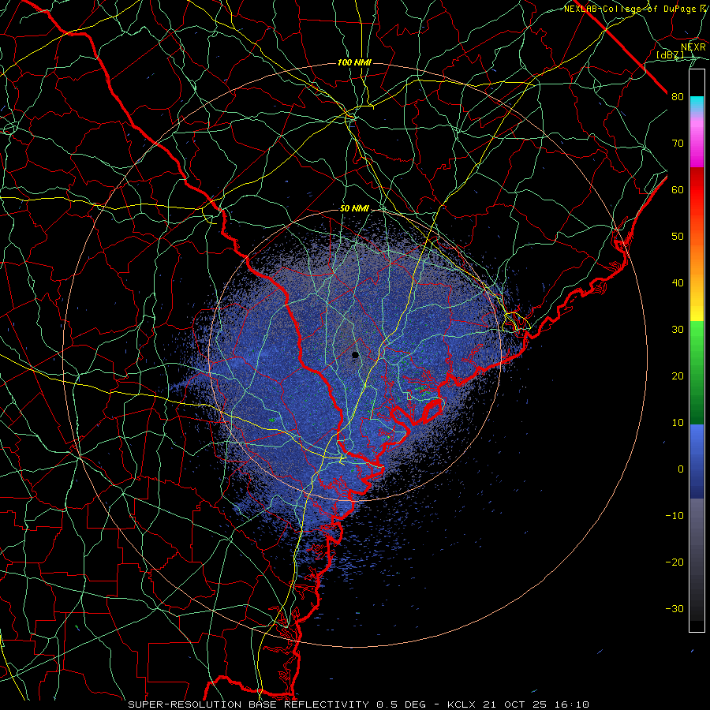
Task: Click the NEXR label above the colorbar
Action: click(693, 47)
